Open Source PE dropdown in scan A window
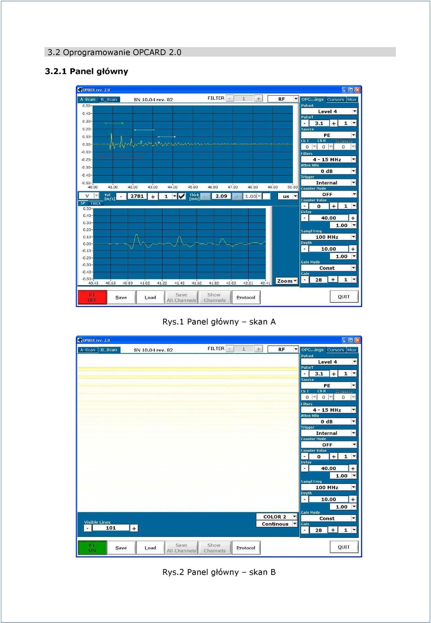 click(354, 135)
